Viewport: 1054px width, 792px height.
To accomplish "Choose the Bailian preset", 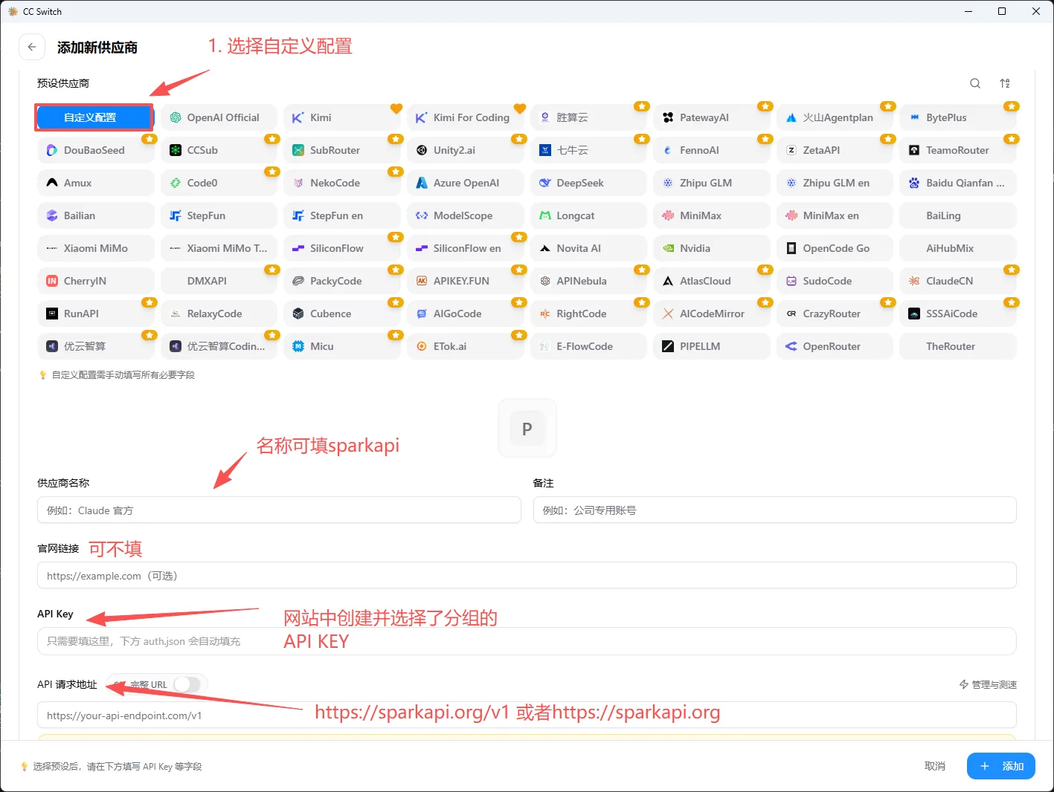I will [x=95, y=215].
